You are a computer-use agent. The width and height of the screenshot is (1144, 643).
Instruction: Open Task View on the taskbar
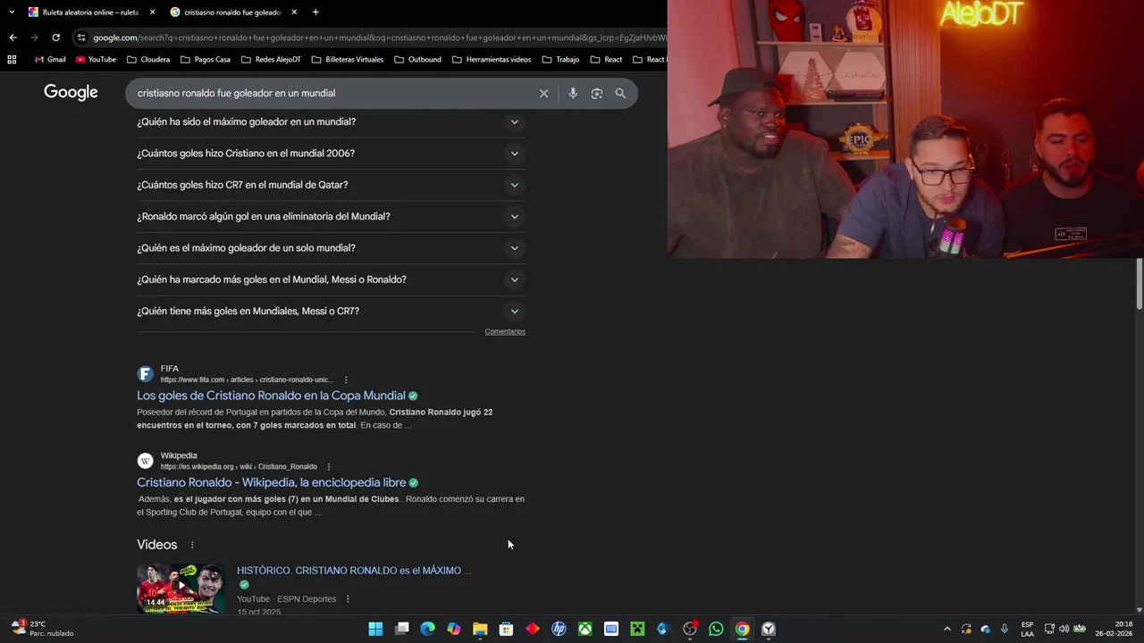coord(402,629)
